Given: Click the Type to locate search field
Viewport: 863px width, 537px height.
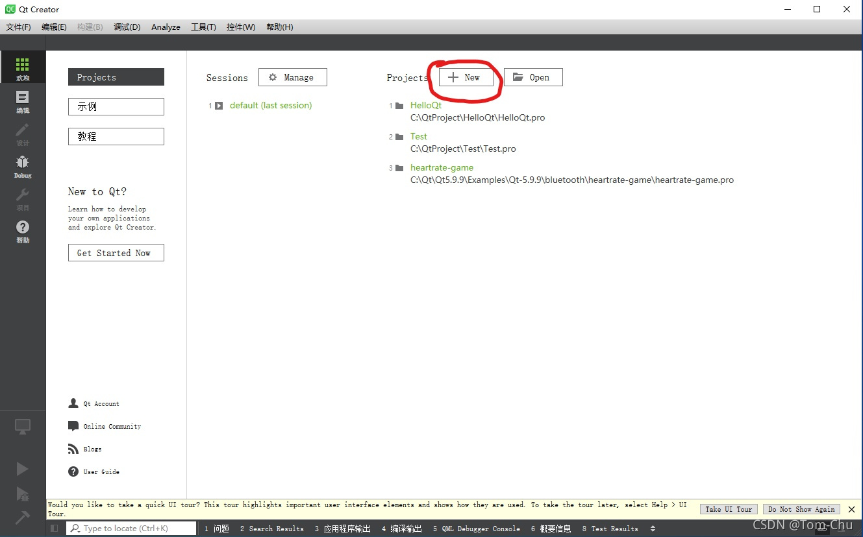Looking at the screenshot, I should 132,529.
